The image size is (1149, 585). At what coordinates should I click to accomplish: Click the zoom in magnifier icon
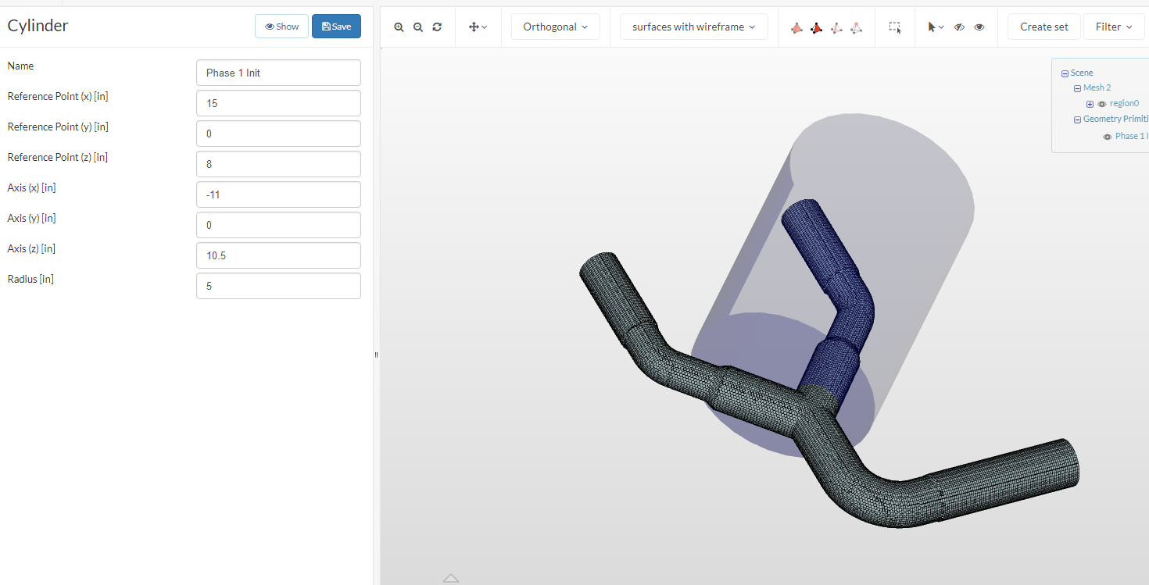pos(399,27)
